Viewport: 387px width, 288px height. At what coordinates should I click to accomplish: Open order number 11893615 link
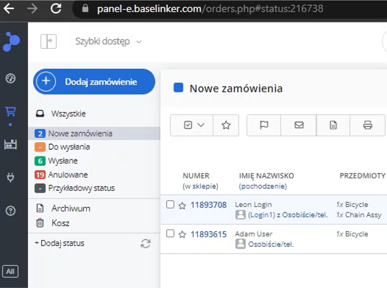[x=209, y=234]
